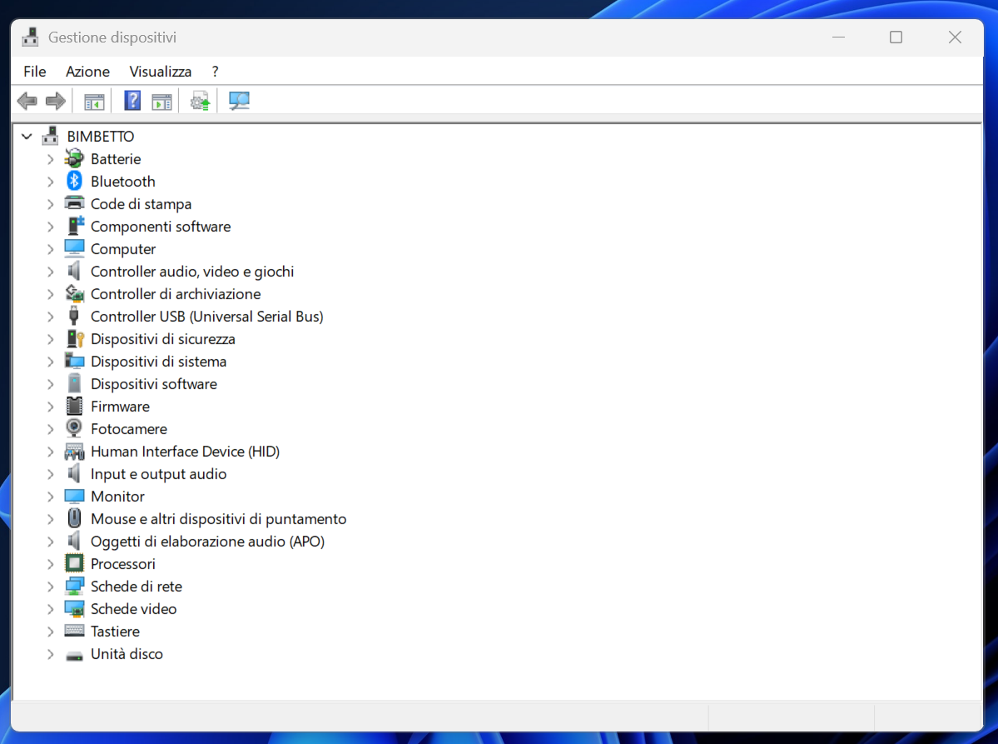Click the show/hide console tree icon
The image size is (998, 744).
93,102
